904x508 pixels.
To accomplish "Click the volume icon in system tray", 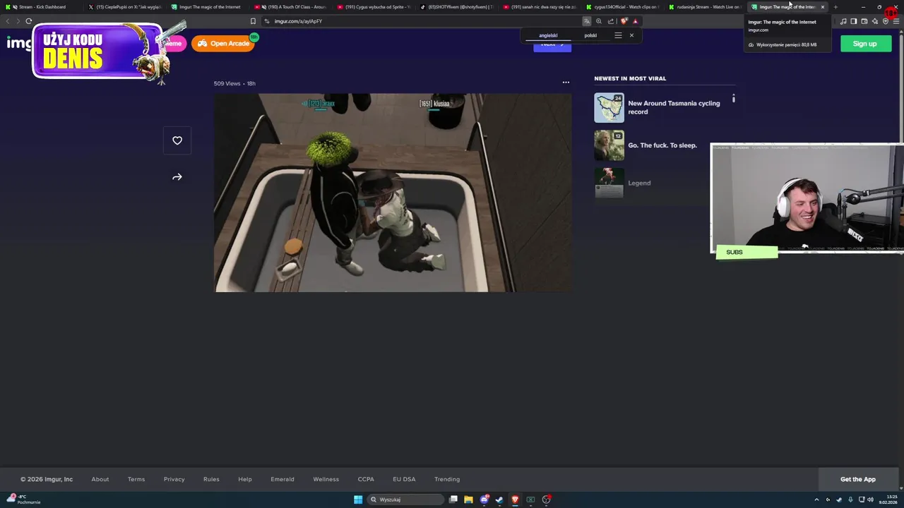I will tap(871, 500).
